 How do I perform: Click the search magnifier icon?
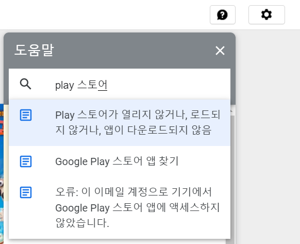pyautogui.click(x=26, y=84)
